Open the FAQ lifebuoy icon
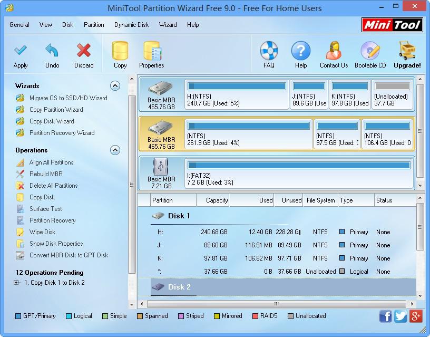This screenshot has width=430, height=337. (x=269, y=51)
